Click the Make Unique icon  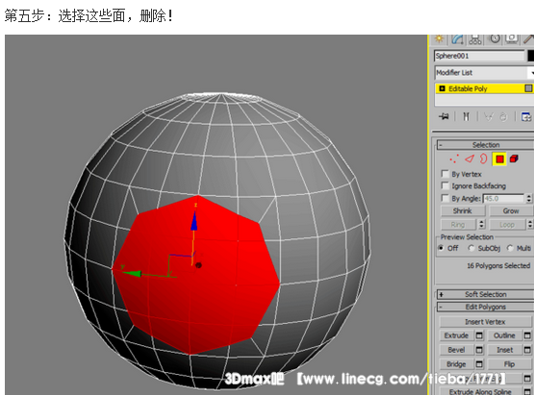(489, 117)
